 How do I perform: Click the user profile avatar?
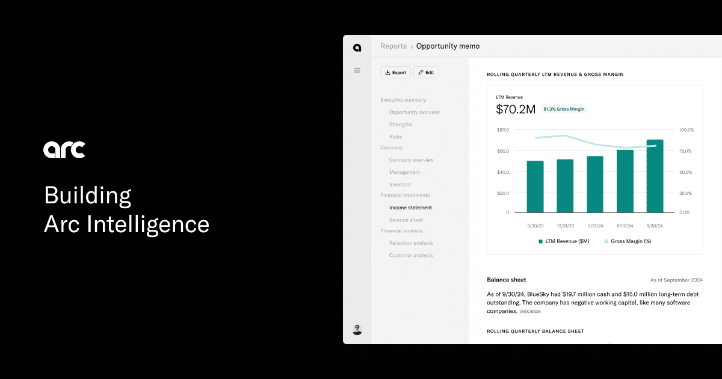point(357,329)
